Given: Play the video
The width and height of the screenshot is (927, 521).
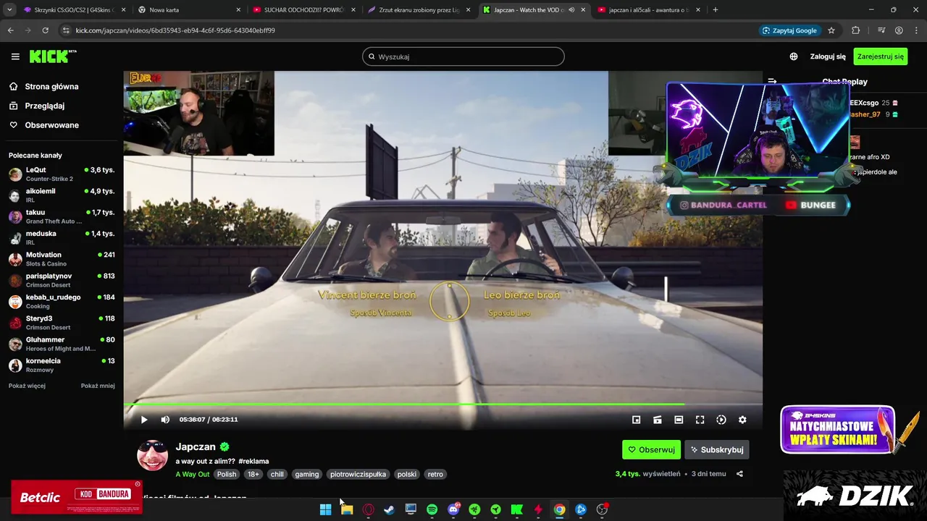Looking at the screenshot, I should (x=144, y=420).
